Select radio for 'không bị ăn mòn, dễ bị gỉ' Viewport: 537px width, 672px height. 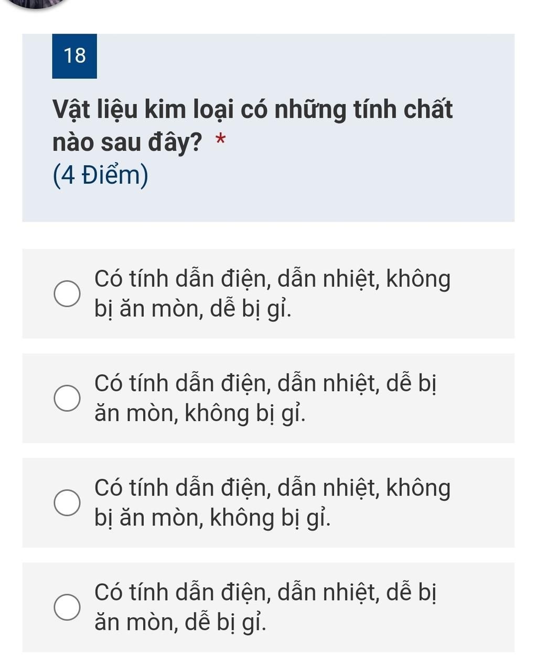(68, 294)
